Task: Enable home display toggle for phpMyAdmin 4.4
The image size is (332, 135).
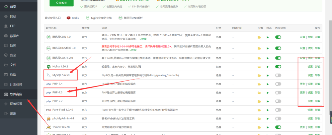Action: coord(278,118)
